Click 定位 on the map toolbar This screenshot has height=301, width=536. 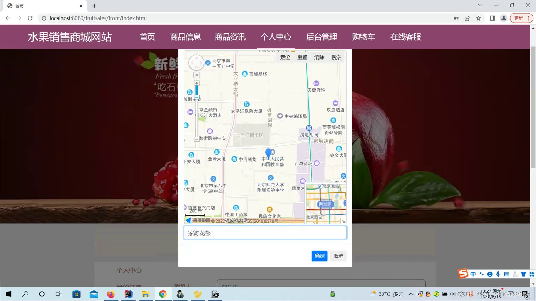285,57
